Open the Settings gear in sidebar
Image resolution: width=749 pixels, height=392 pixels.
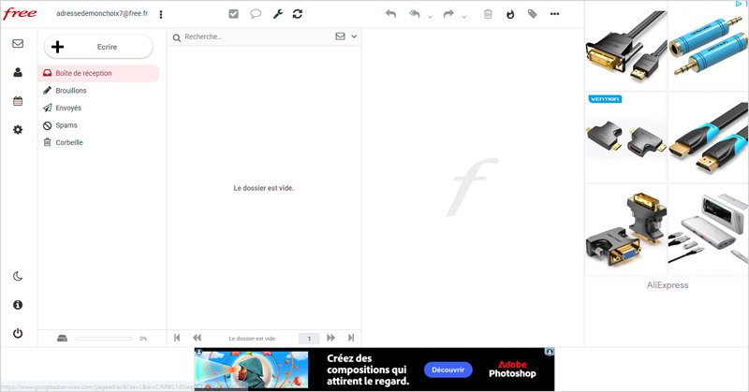[x=18, y=129]
